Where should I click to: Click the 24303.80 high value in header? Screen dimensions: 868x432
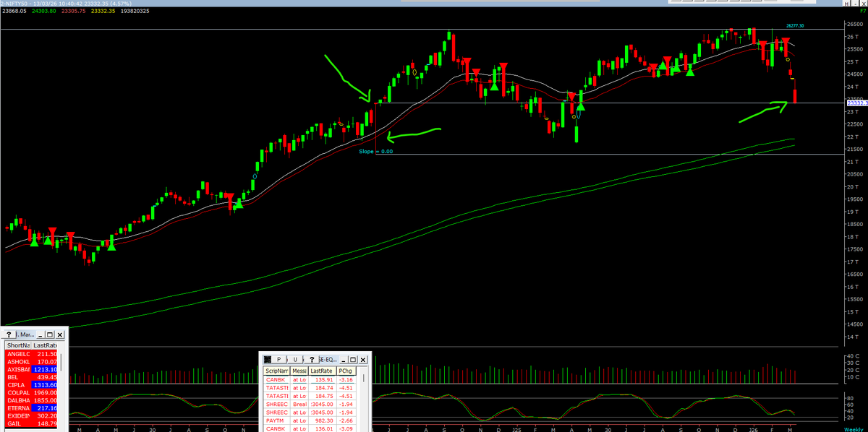(43, 12)
